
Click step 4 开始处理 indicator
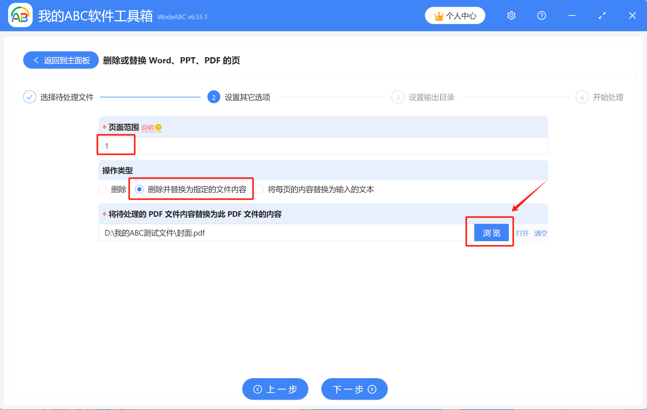coord(582,97)
